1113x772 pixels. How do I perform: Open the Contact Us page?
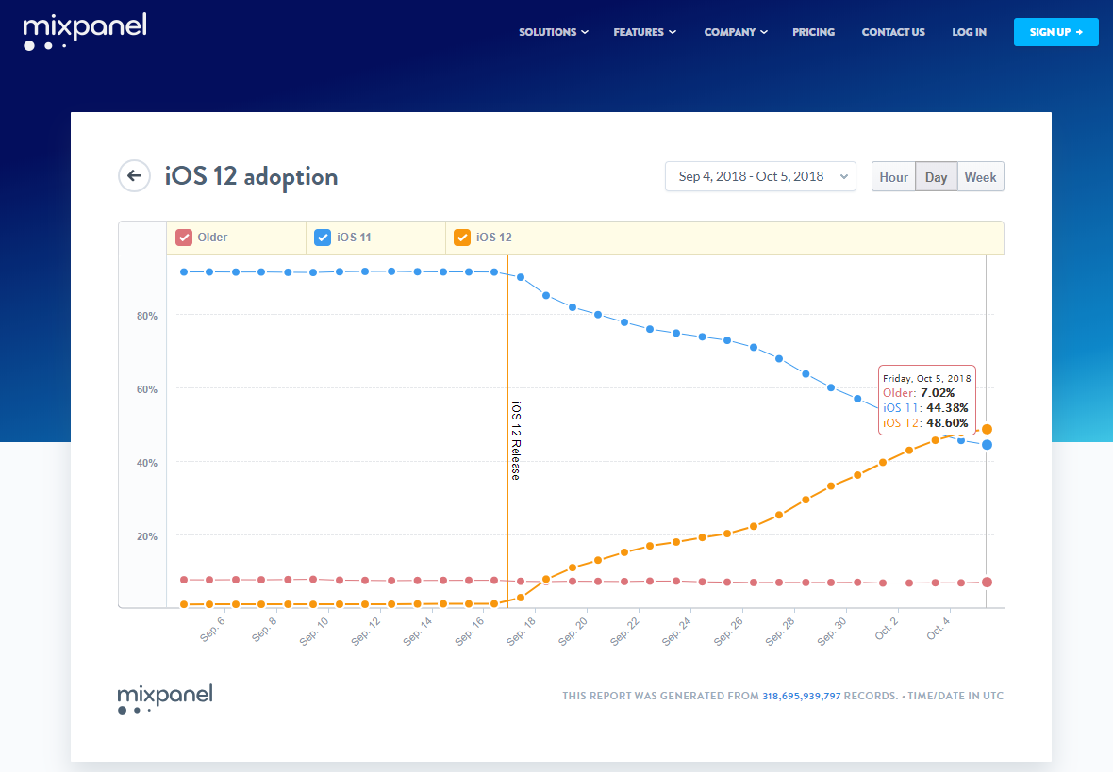coord(893,32)
